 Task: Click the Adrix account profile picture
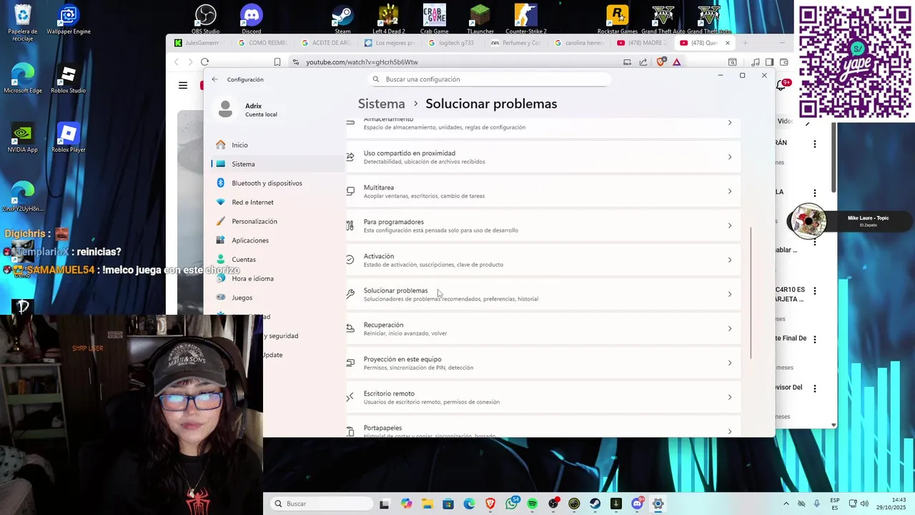coord(225,109)
